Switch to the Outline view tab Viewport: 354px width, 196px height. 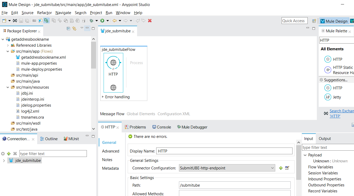tap(49, 139)
